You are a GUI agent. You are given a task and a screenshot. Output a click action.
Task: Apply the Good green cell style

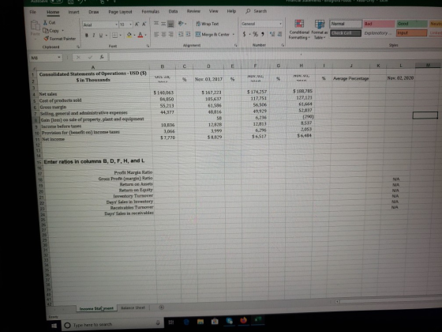pyautogui.click(x=412, y=24)
